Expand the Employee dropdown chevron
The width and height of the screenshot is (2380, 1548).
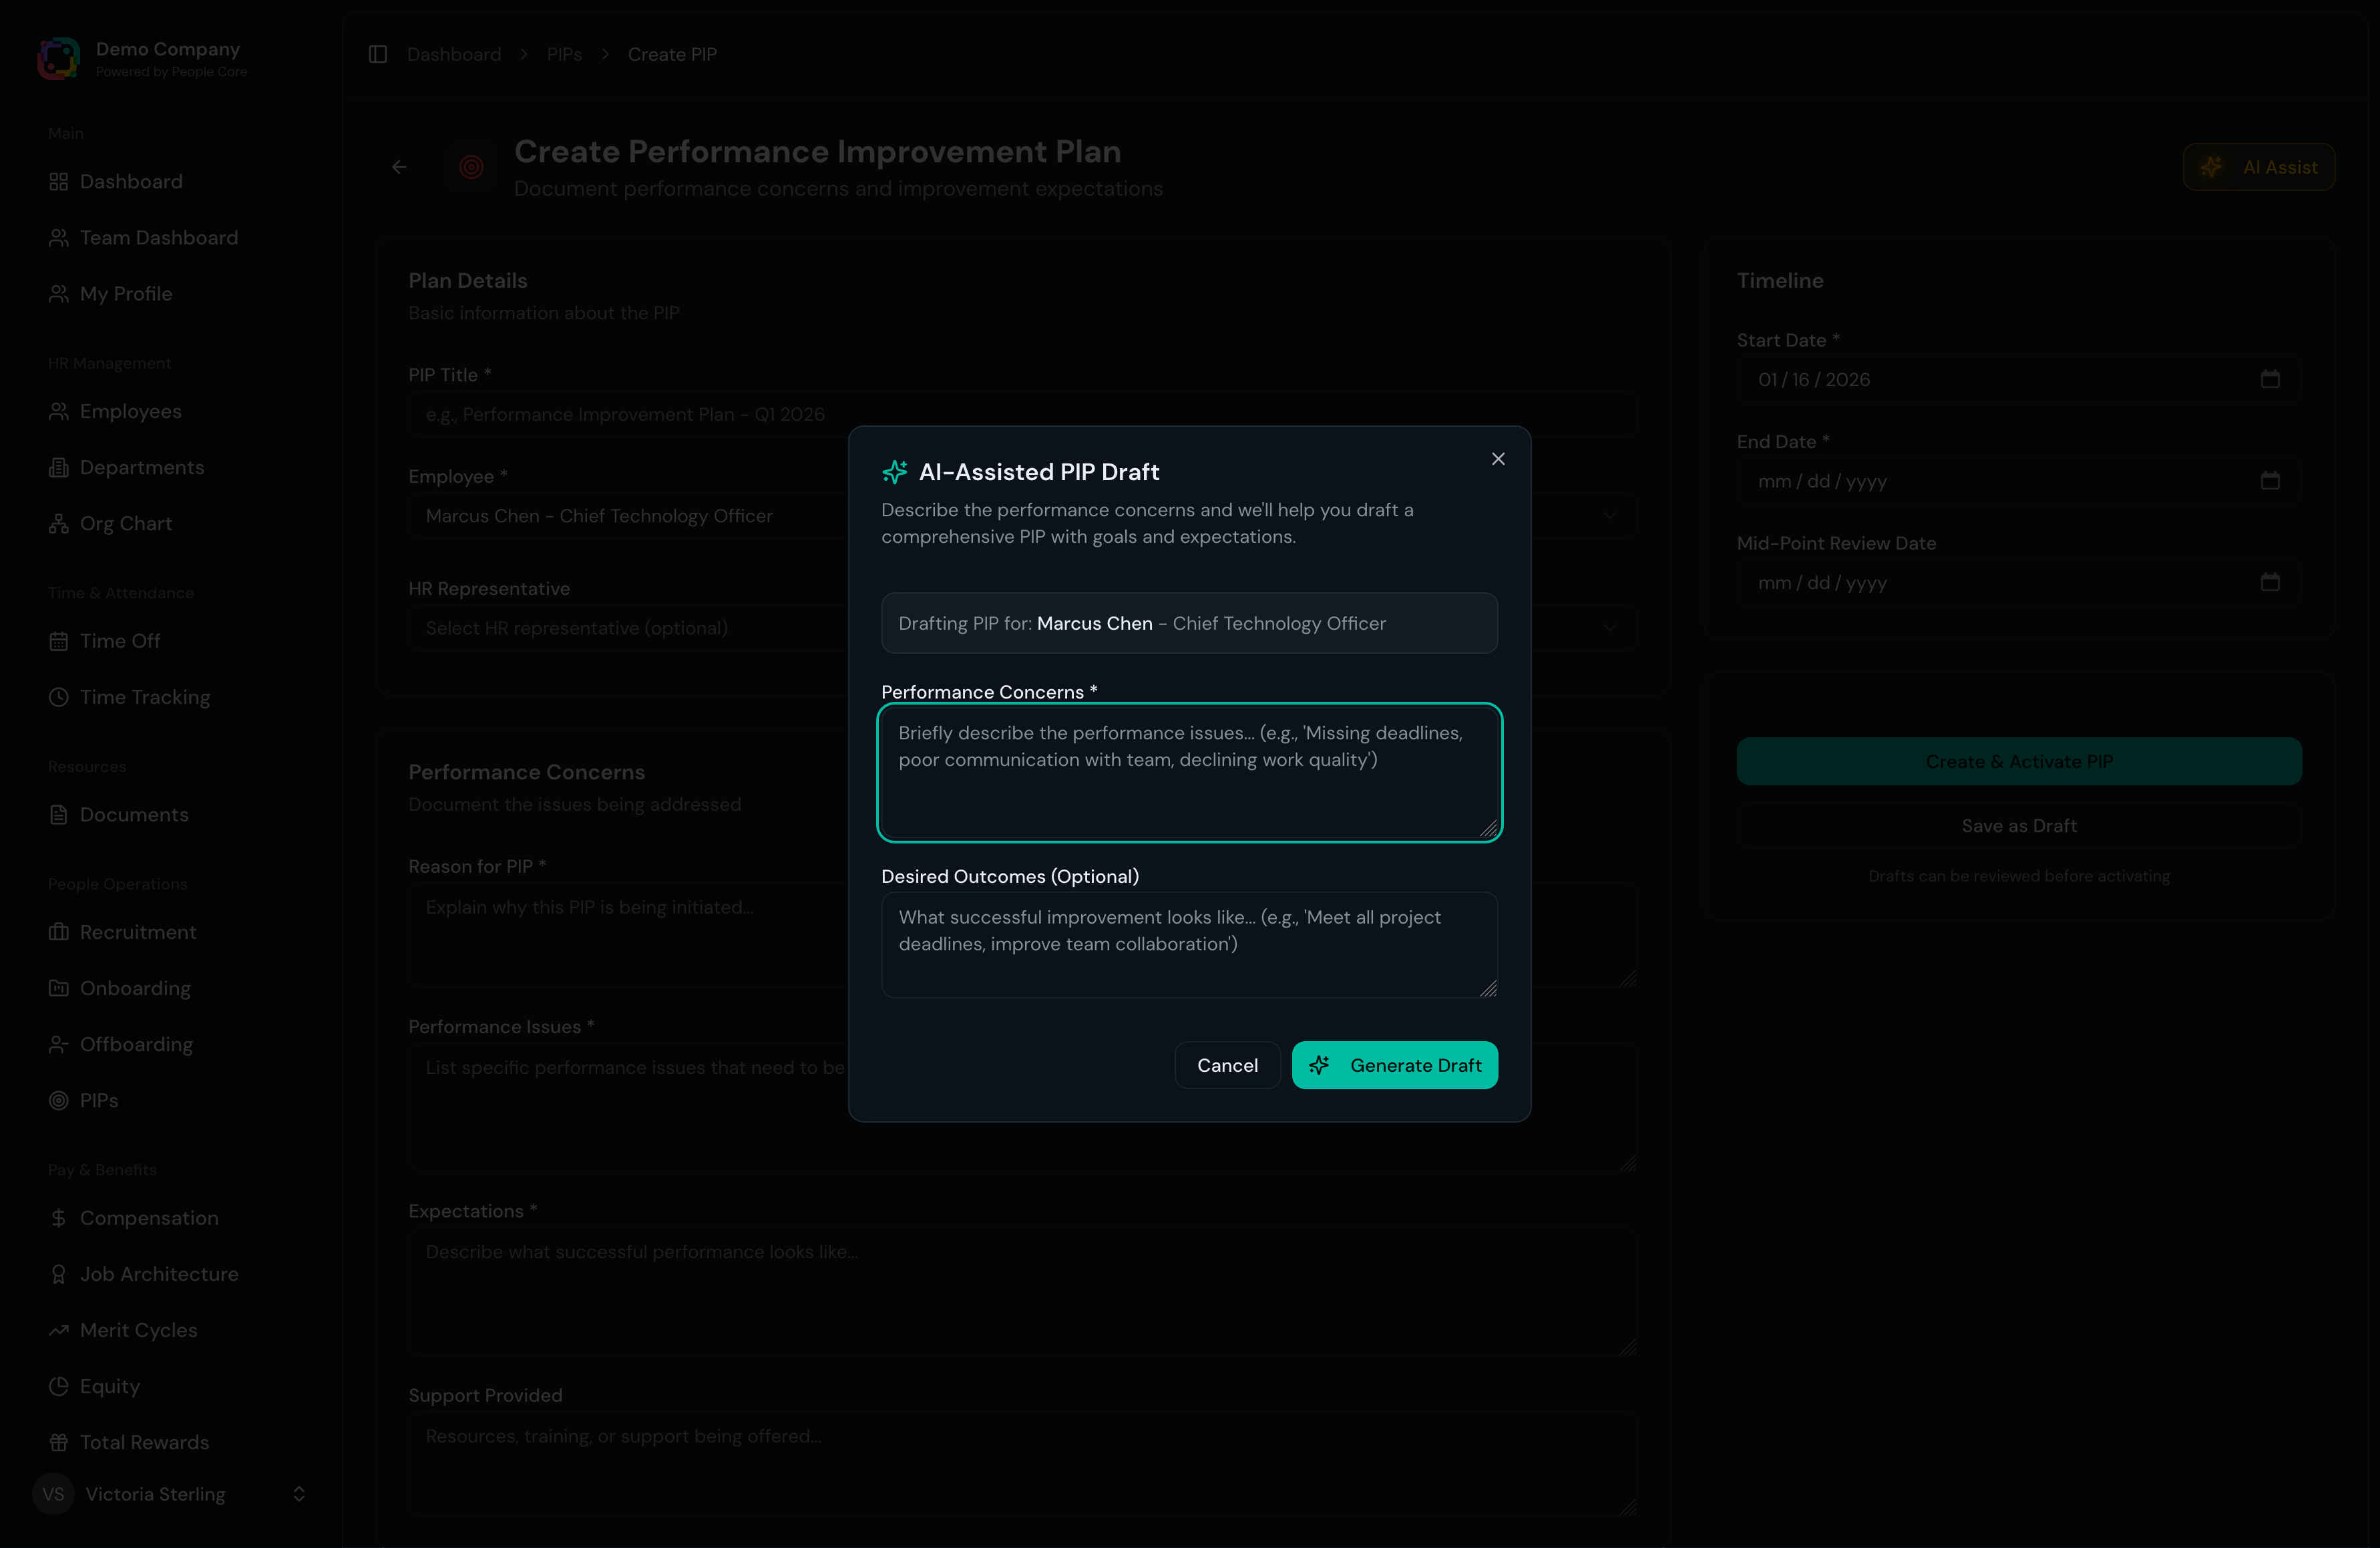(x=1609, y=516)
